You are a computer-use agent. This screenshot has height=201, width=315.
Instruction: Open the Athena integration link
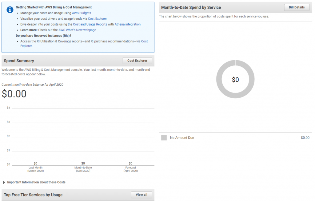coord(127,24)
